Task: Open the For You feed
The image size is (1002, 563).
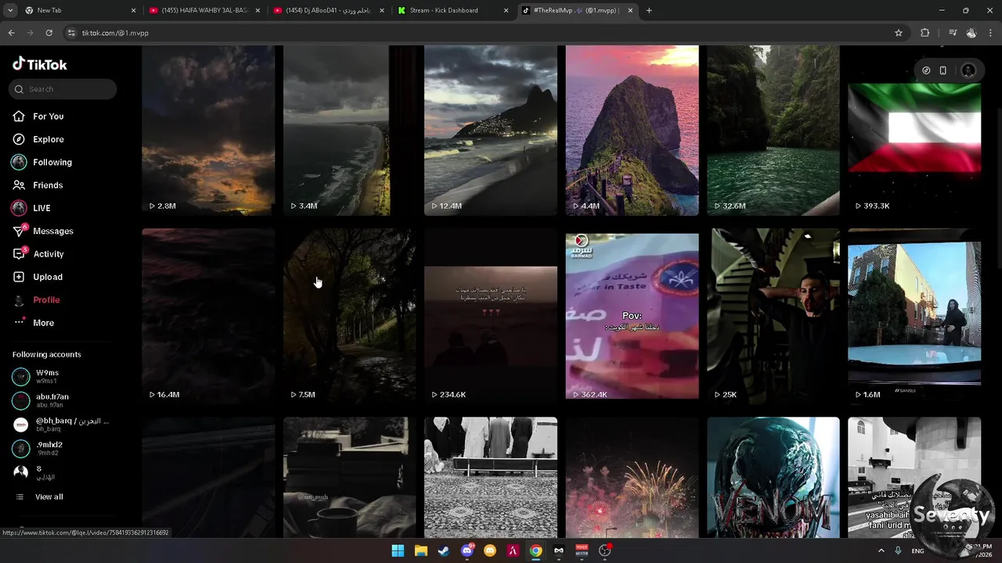Action: (48, 117)
